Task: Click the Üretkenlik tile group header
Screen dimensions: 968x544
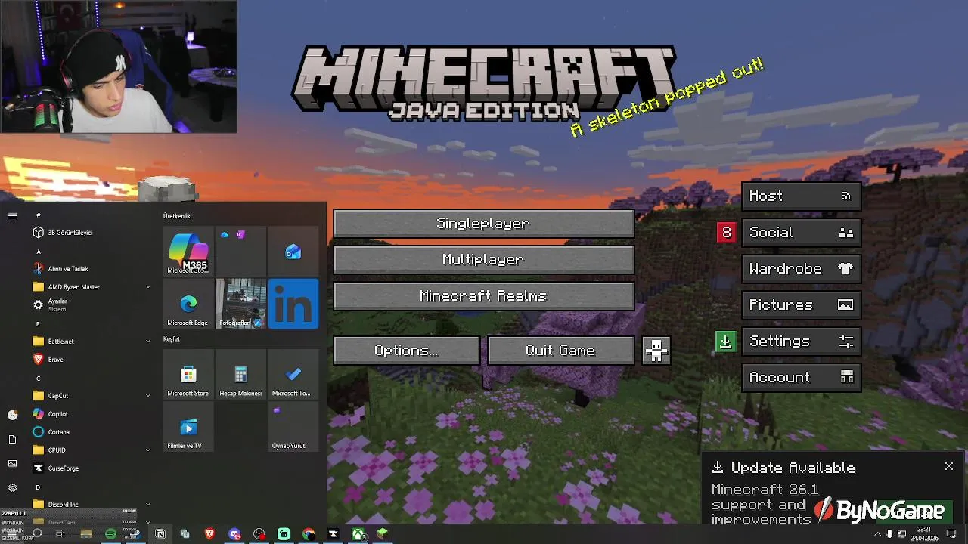Action: pos(177,216)
